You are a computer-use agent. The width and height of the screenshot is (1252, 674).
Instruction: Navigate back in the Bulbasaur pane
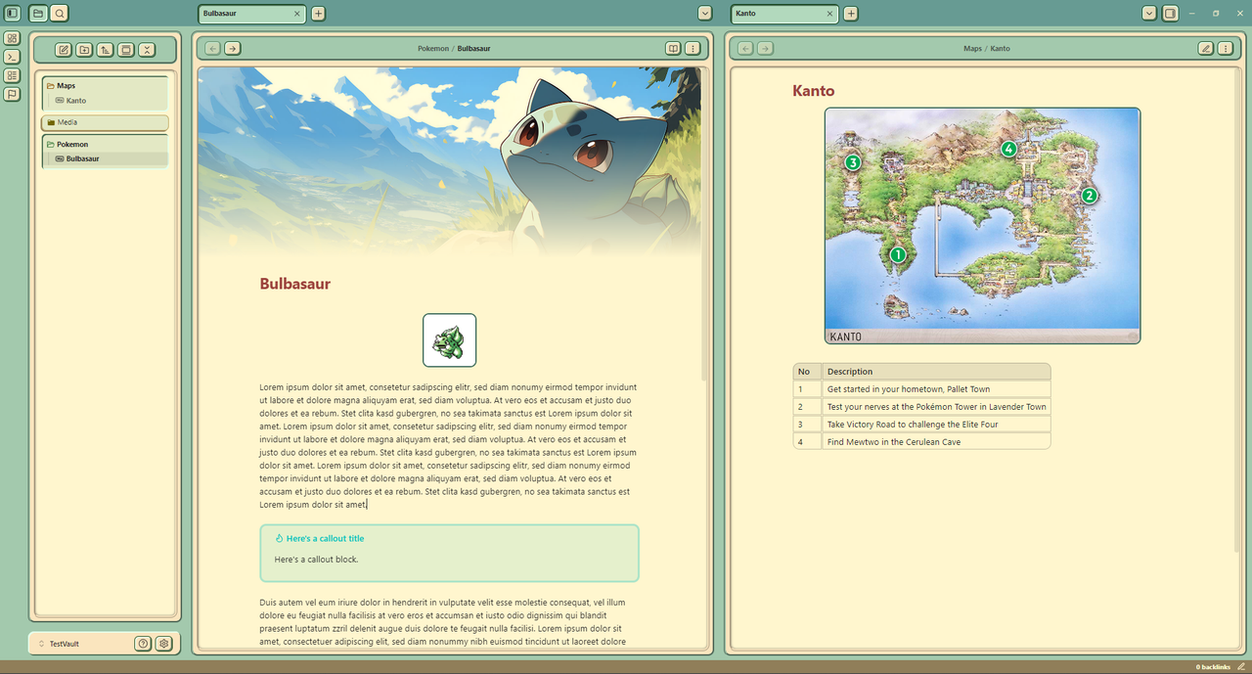[x=212, y=48]
